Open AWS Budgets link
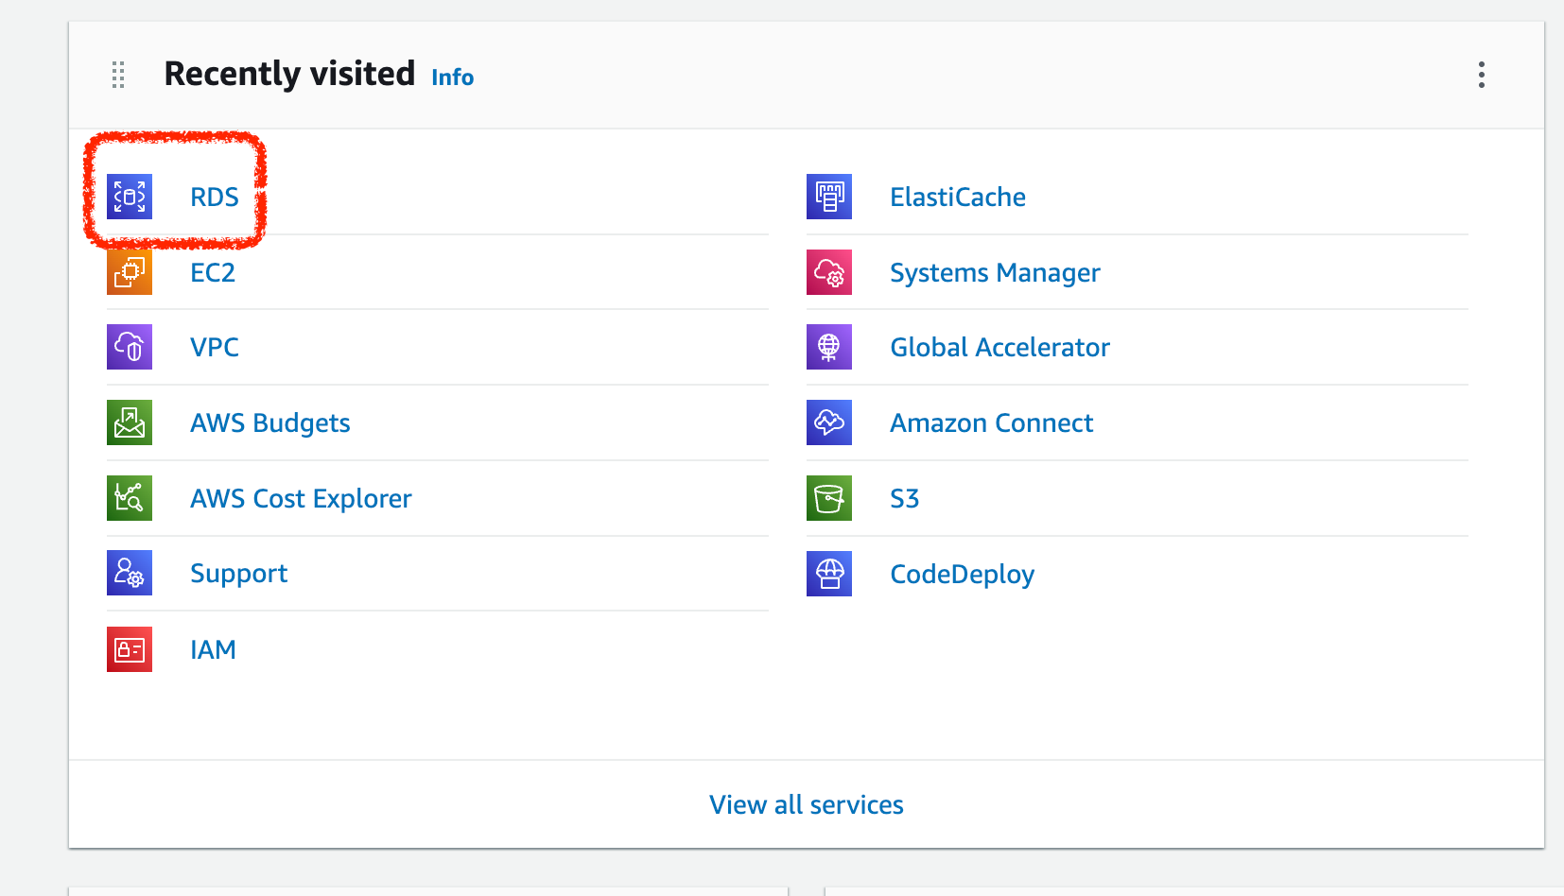This screenshot has height=896, width=1564. (270, 422)
